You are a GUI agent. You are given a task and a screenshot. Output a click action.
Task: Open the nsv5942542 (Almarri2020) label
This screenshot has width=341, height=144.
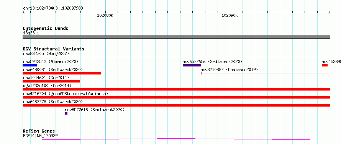pyautogui.click(x=51, y=61)
